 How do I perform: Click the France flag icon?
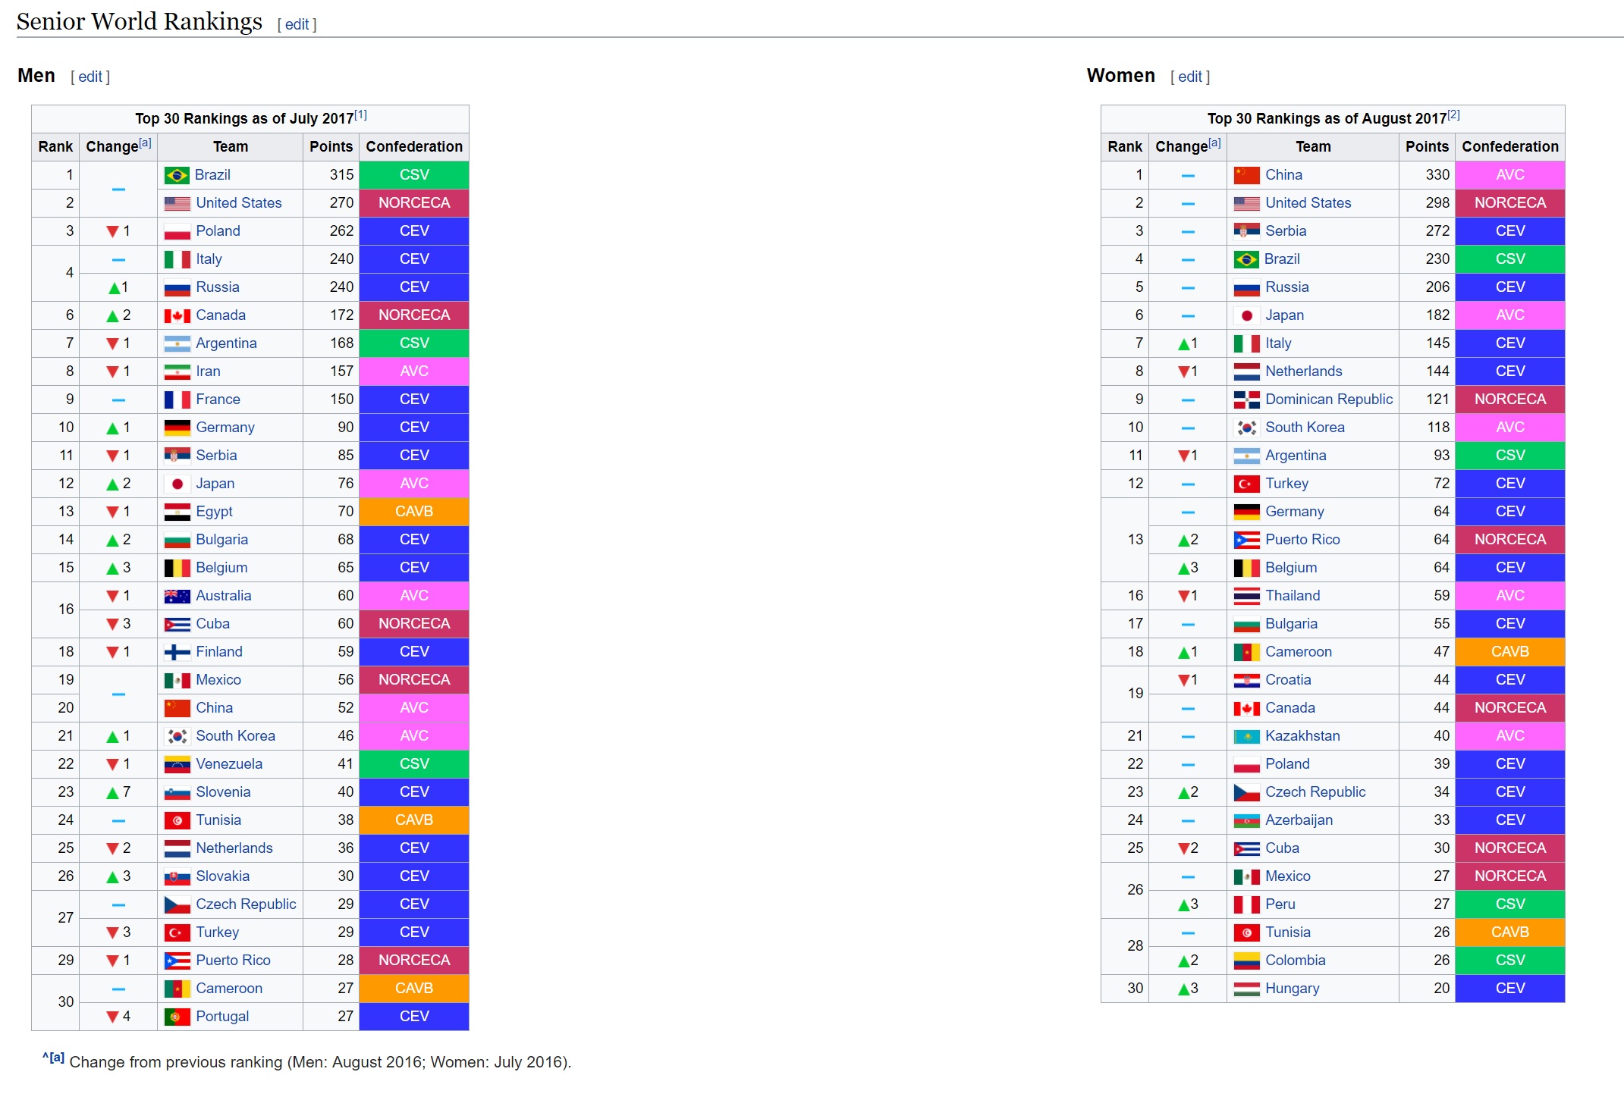tap(177, 400)
